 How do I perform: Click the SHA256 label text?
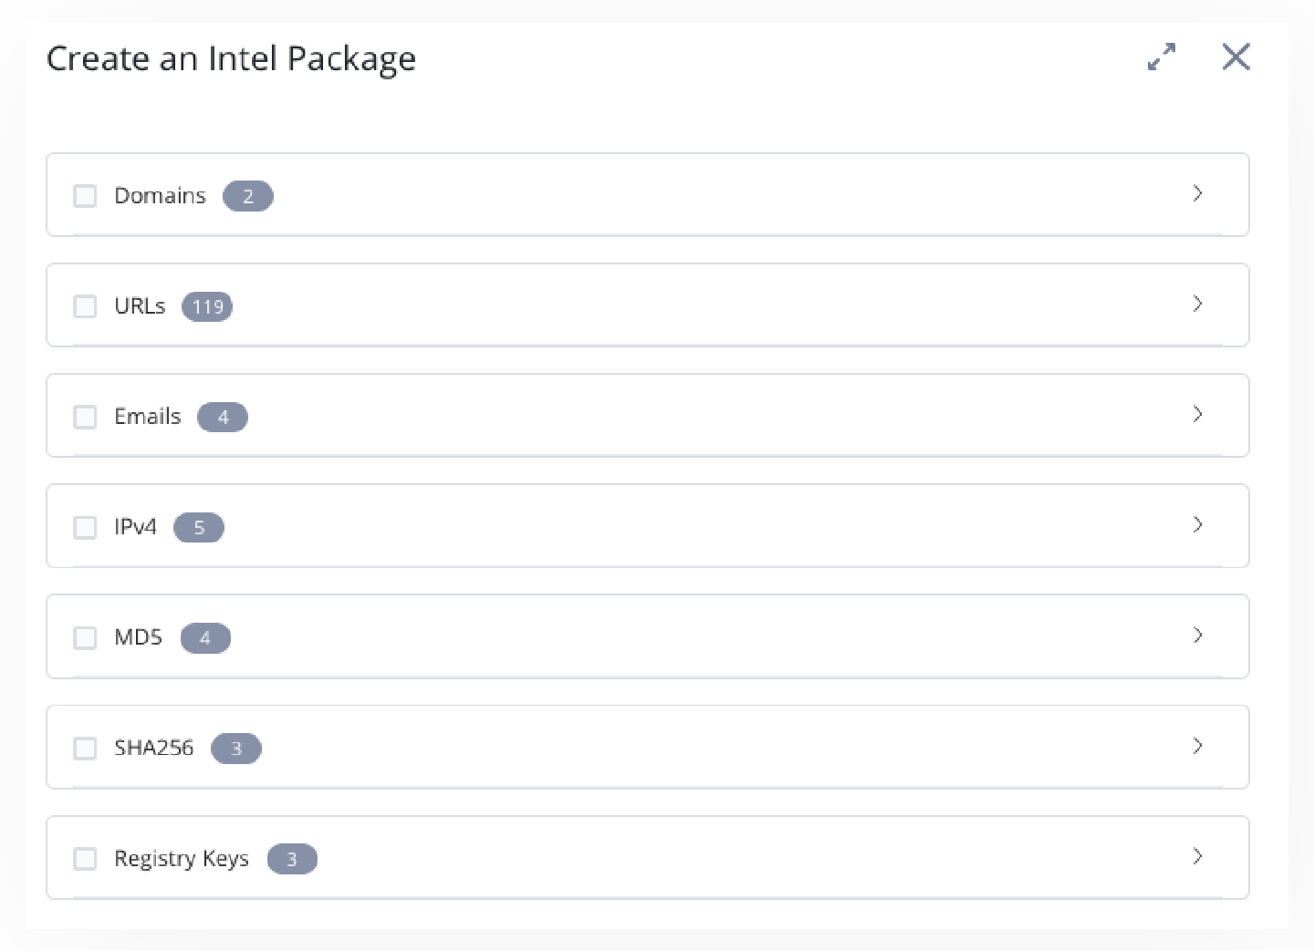click(x=153, y=748)
